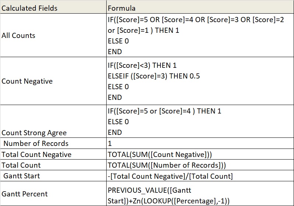Click the Gantt Start formula cell
Image resolution: width=294 pixels, height=206 pixels.
[170, 176]
